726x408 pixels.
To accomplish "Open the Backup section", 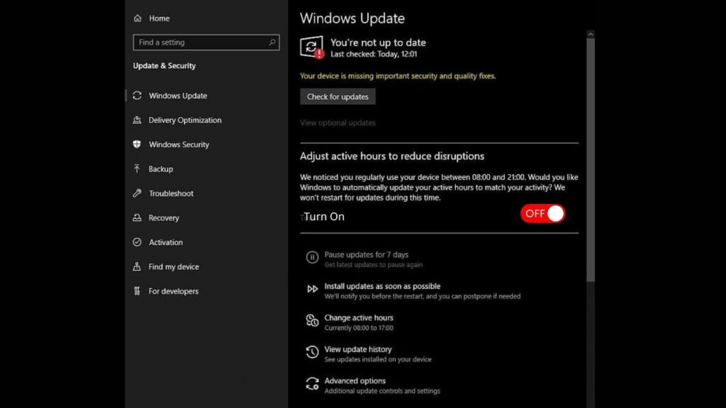I will pyautogui.click(x=161, y=169).
